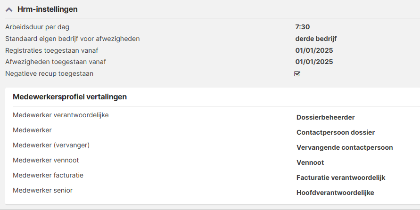Click the derde bedrijf value
The height and width of the screenshot is (210, 420).
(316, 39)
